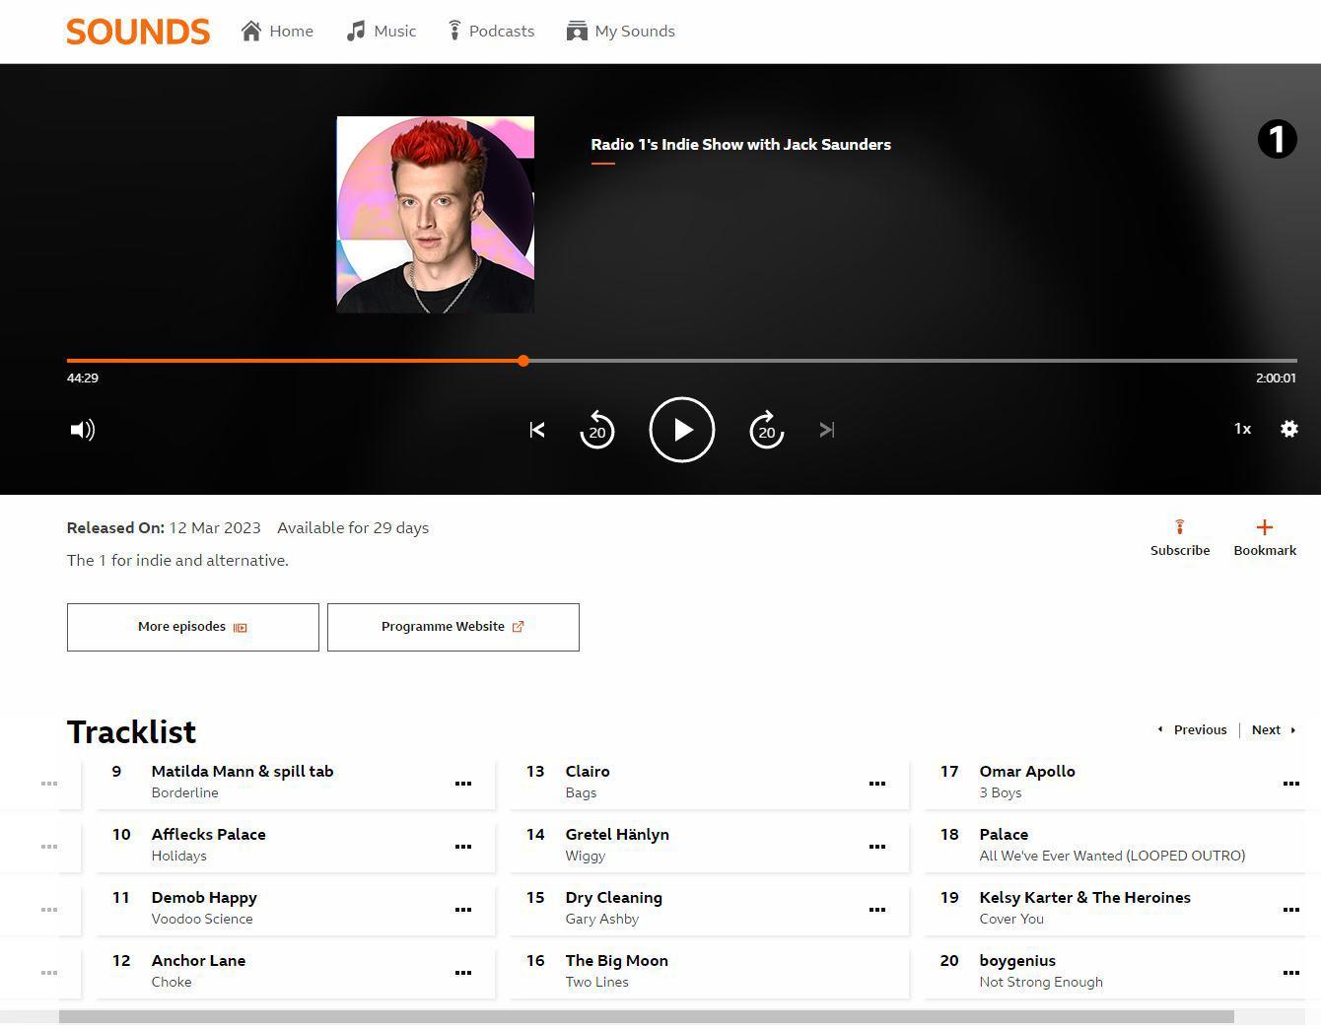Rewind 20 seconds
Screen dimensions: 1321x1030
(596, 430)
